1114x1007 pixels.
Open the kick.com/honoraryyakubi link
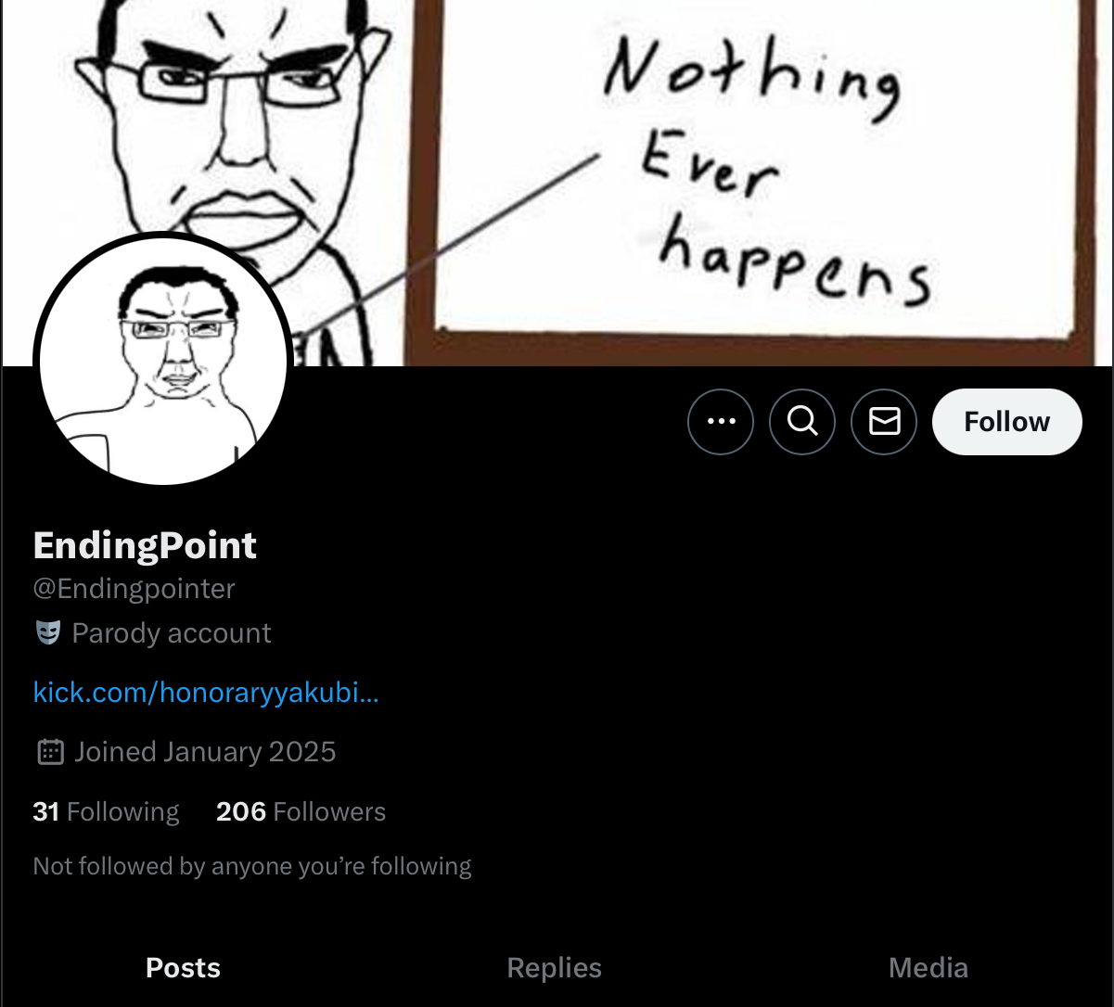(x=206, y=693)
